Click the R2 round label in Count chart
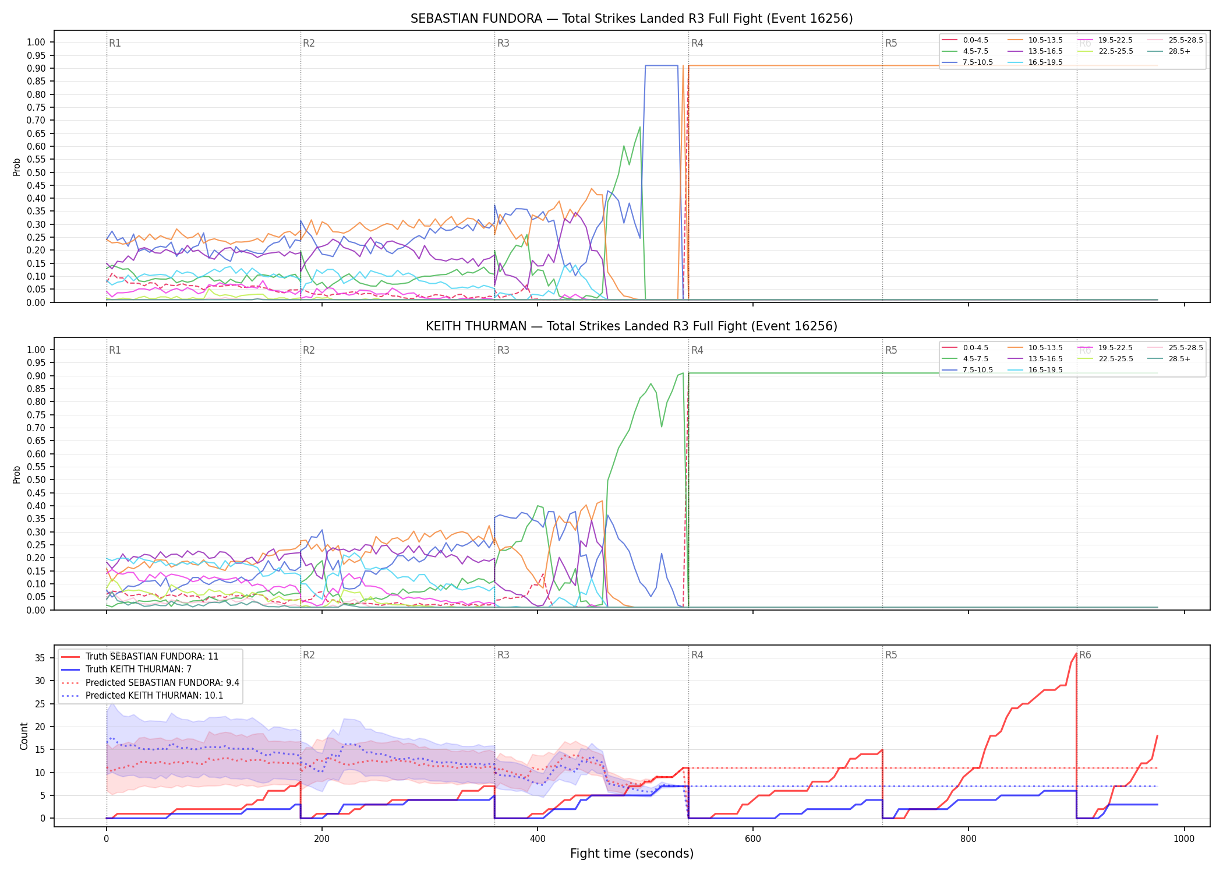Viewport: 1223px width, 874px height. (309, 655)
